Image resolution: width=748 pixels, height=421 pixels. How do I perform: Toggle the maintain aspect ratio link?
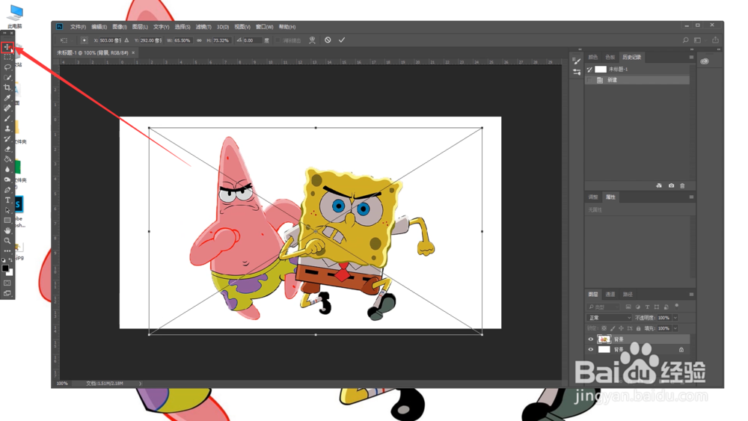200,40
